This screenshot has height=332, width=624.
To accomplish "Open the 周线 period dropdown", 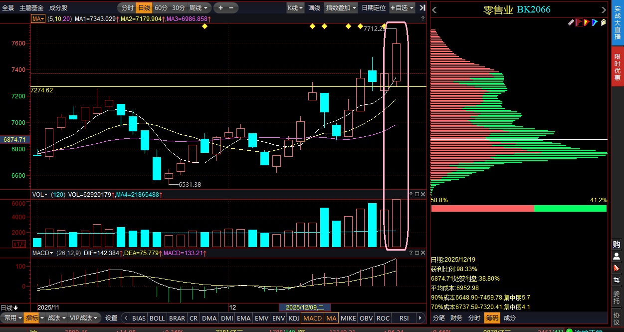I will (199, 7).
